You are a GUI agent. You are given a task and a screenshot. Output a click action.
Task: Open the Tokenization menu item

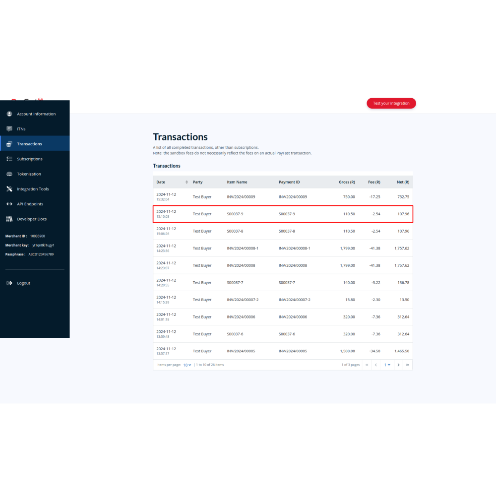coord(35,174)
